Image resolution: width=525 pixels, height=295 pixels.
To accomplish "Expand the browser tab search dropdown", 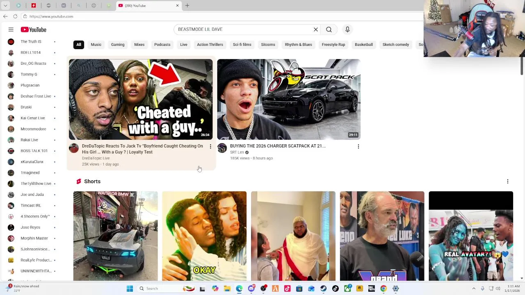I will [5, 5].
